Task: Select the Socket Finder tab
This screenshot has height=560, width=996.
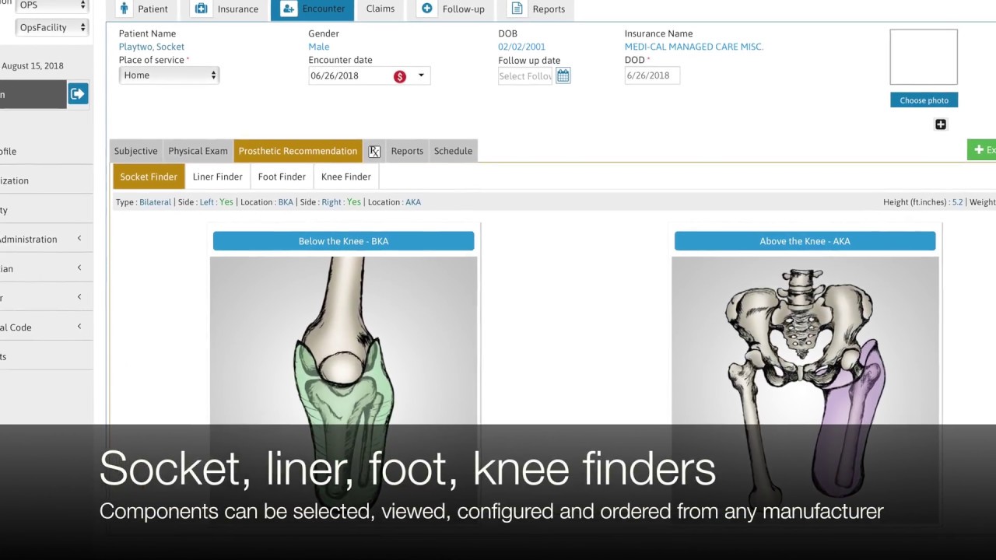Action: tap(149, 177)
